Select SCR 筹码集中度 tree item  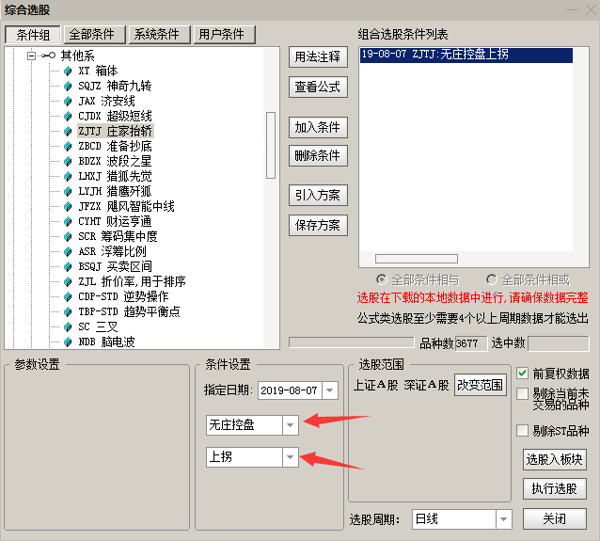click(118, 236)
